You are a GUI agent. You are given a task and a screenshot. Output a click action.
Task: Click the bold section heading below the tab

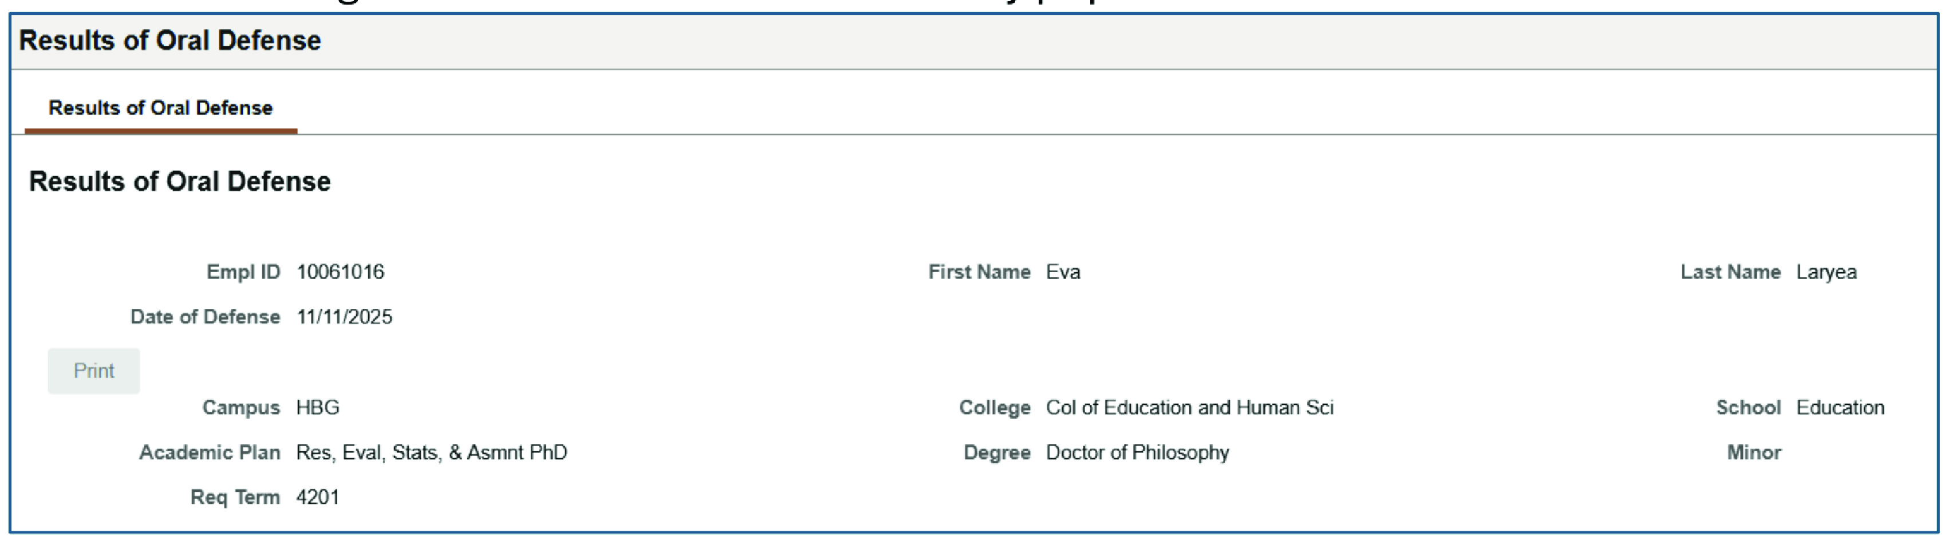tap(180, 182)
